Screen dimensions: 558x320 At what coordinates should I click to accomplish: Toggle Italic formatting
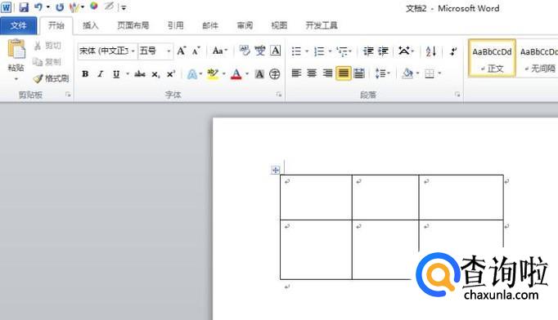(101, 73)
